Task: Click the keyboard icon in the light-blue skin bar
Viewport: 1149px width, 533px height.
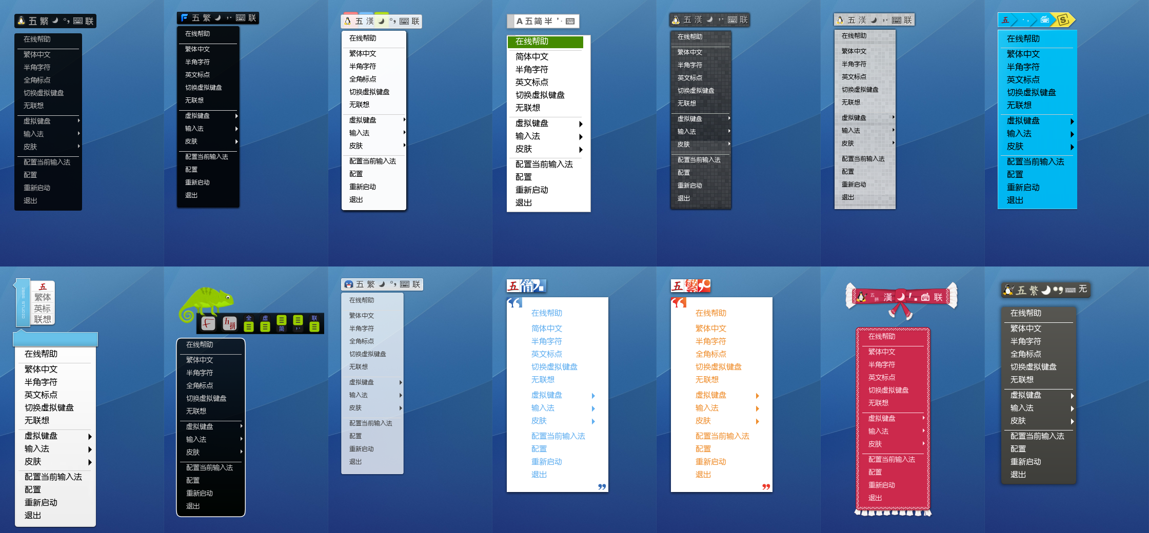Action: coord(405,284)
